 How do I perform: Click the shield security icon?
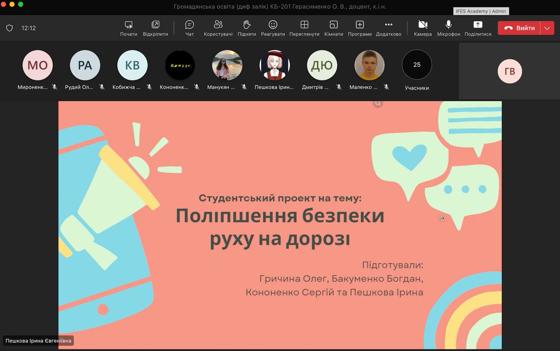click(x=9, y=28)
